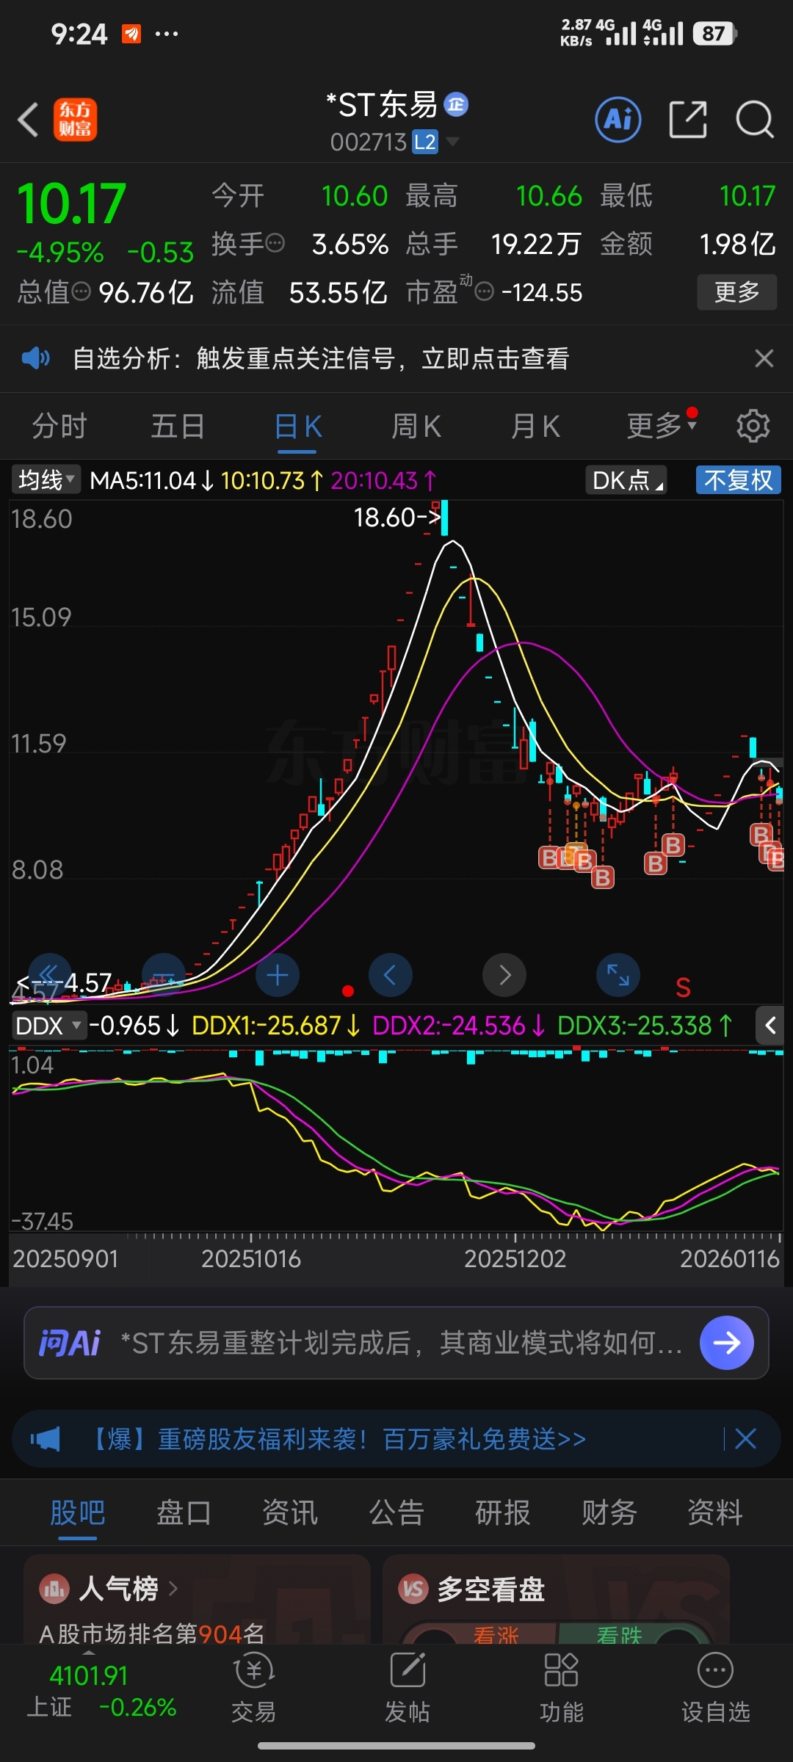Go back with the left arrow
Image resolution: width=793 pixels, height=1762 pixels.
[28, 120]
